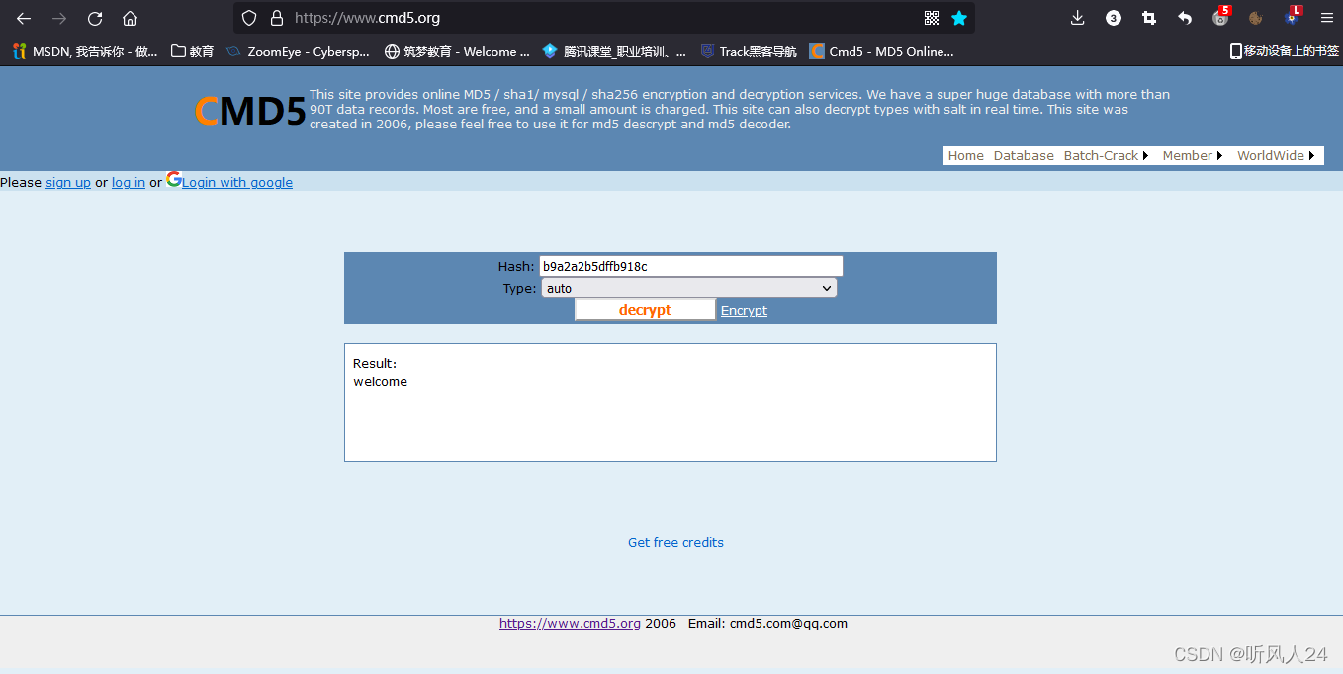The width and height of the screenshot is (1343, 674).
Task: Open the MSDN bookmark
Action: (x=85, y=51)
